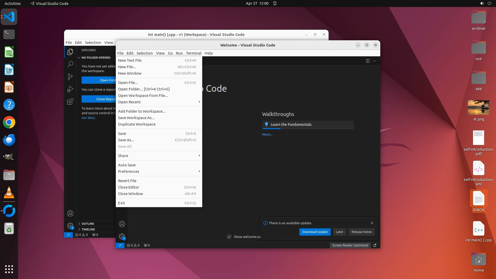496x279 pixels.
Task: Expand the OUTLINE section
Action: click(x=88, y=224)
